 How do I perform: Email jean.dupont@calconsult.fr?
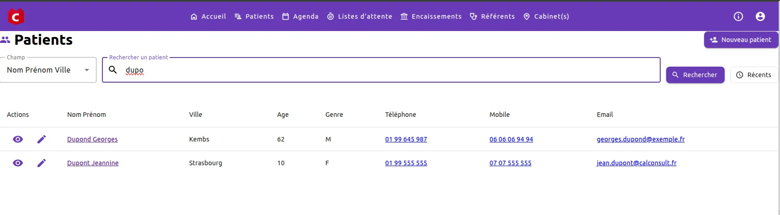tap(636, 163)
